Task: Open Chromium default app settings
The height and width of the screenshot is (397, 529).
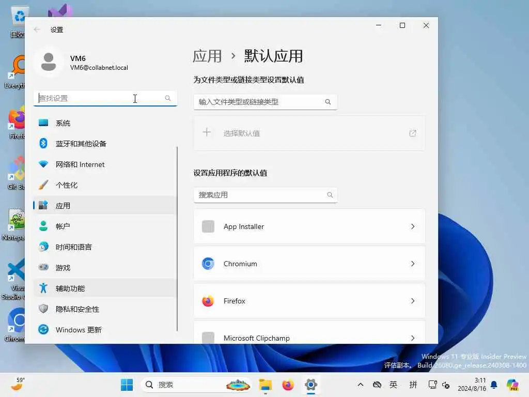Action: click(x=309, y=263)
